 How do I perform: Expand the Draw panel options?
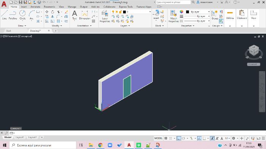[x=22, y=26]
